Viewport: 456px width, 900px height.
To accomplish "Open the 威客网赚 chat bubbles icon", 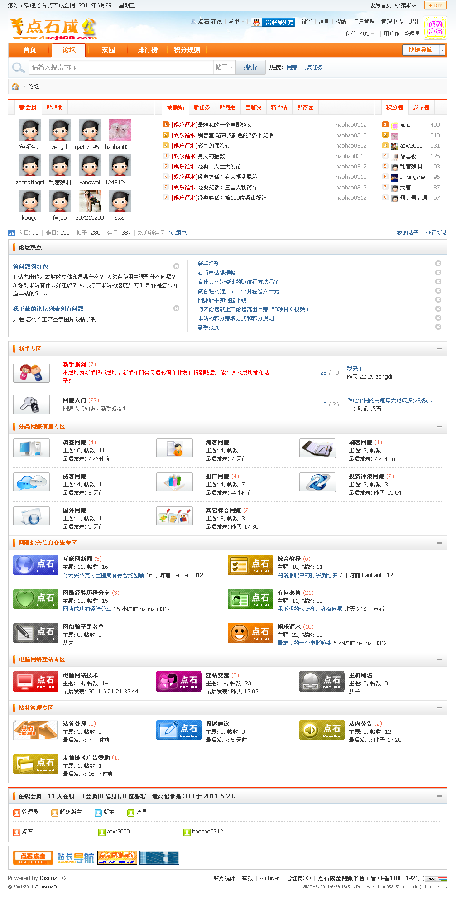I will pyautogui.click(x=31, y=482).
